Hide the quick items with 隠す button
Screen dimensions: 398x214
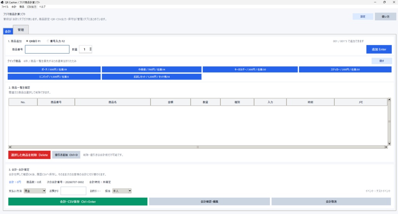point(382,61)
